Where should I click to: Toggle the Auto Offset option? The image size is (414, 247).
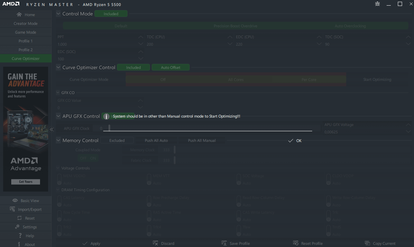click(x=171, y=67)
